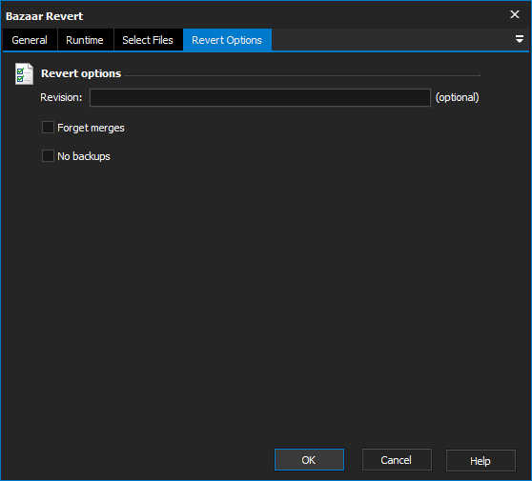Select the Revert Options tab
The height and width of the screenshot is (481, 532).
point(227,40)
